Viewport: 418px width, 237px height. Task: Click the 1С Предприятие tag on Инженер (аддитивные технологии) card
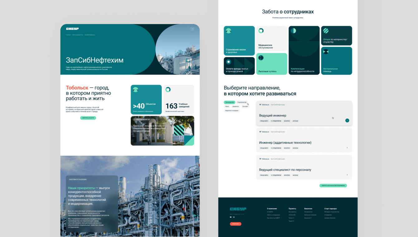click(x=276, y=148)
